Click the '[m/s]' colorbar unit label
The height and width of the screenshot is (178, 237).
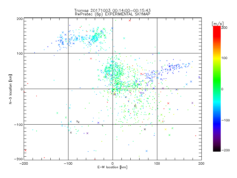pos(217,24)
